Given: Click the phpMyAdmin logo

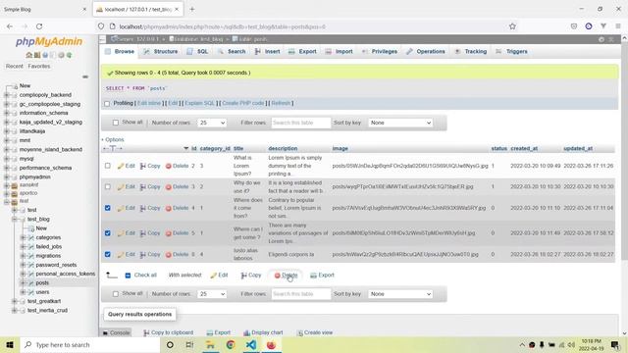Looking at the screenshot, I should 49,41.
